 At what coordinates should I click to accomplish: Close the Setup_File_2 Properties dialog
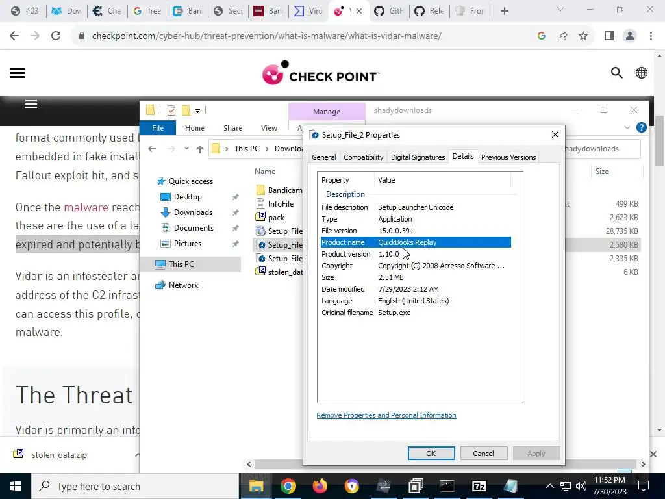[555, 134]
